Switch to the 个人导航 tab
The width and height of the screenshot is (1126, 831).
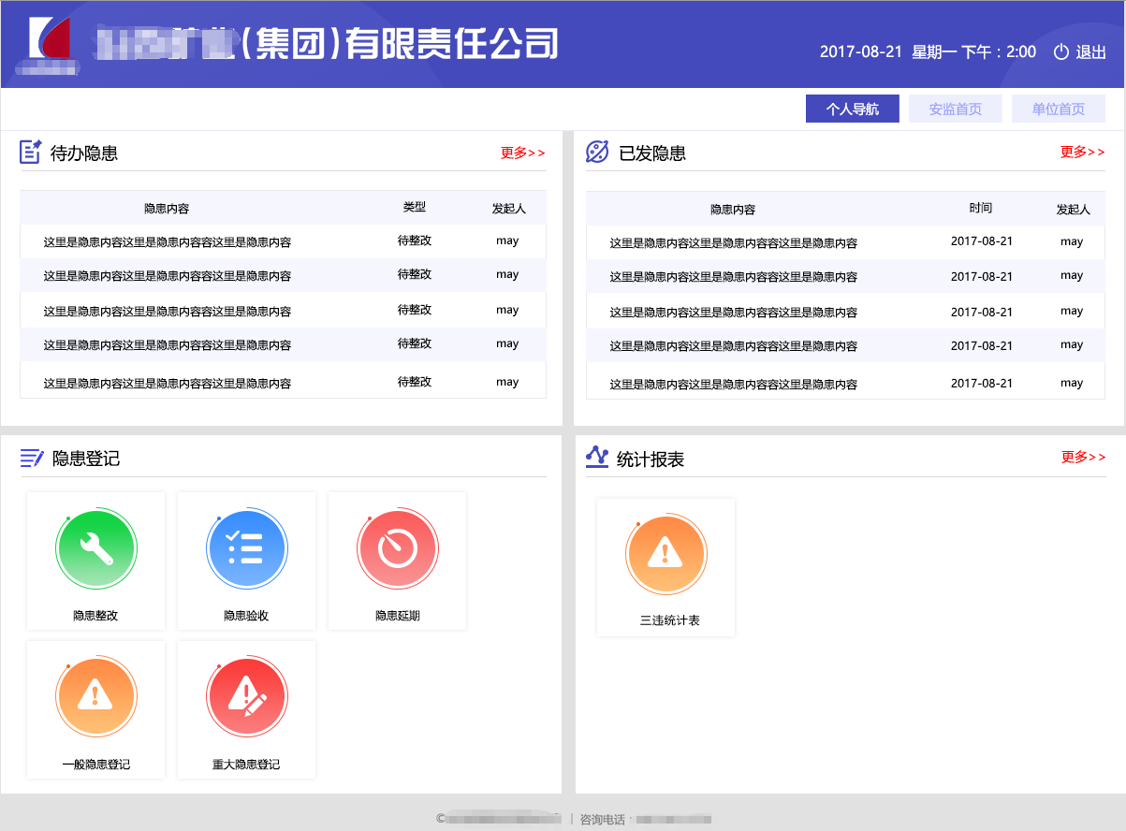click(853, 109)
